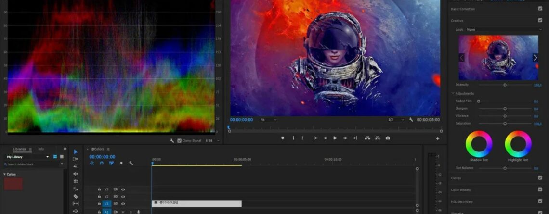The image size is (549, 214).
Task: Click the Export Frame camera icon
Action: (388, 138)
